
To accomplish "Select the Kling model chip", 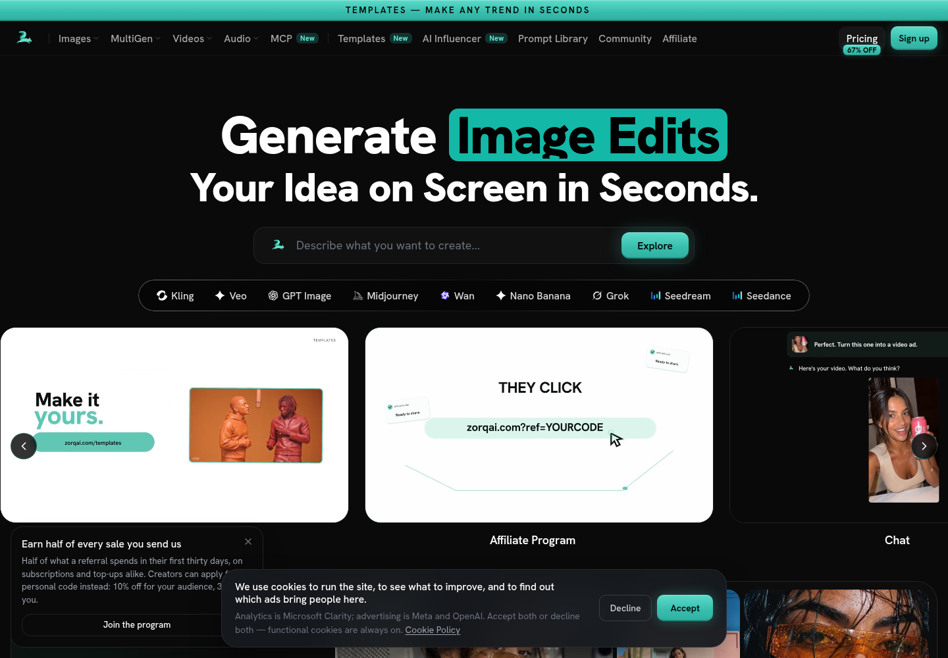I will [175, 296].
